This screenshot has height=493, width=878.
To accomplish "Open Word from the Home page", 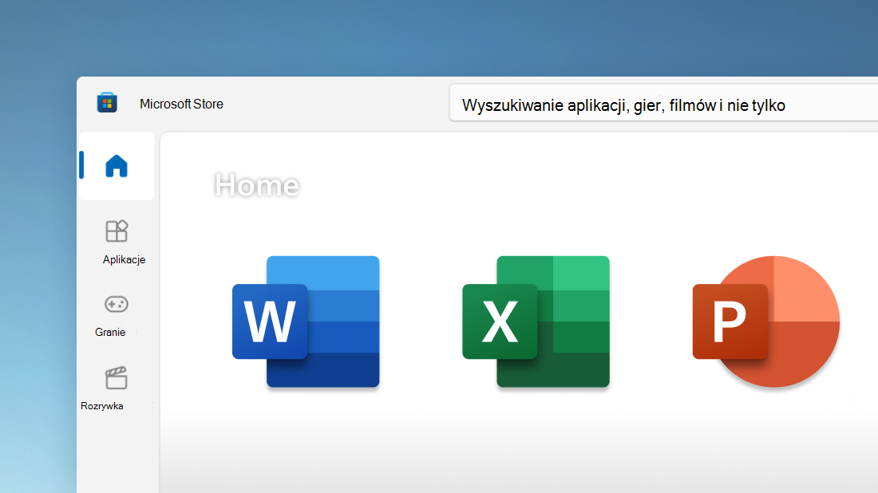I will coord(306,322).
